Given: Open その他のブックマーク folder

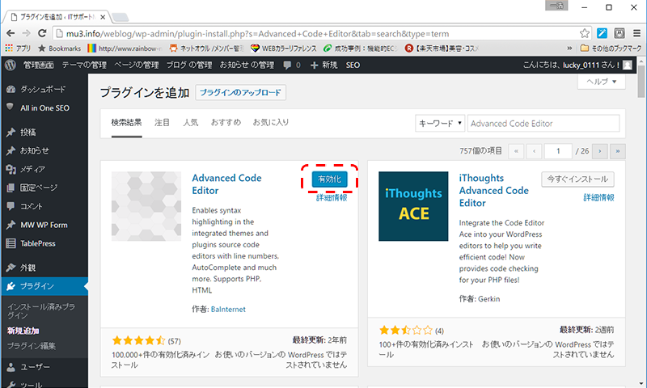Looking at the screenshot, I should point(611,48).
